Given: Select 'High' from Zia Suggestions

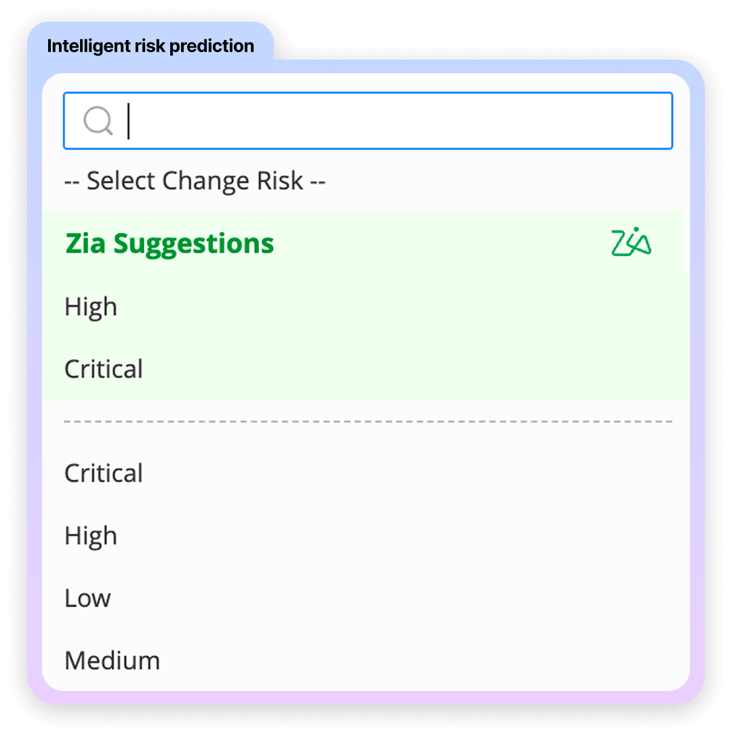Looking at the screenshot, I should click(91, 307).
